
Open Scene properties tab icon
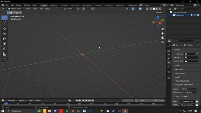pyautogui.click(x=169, y=63)
